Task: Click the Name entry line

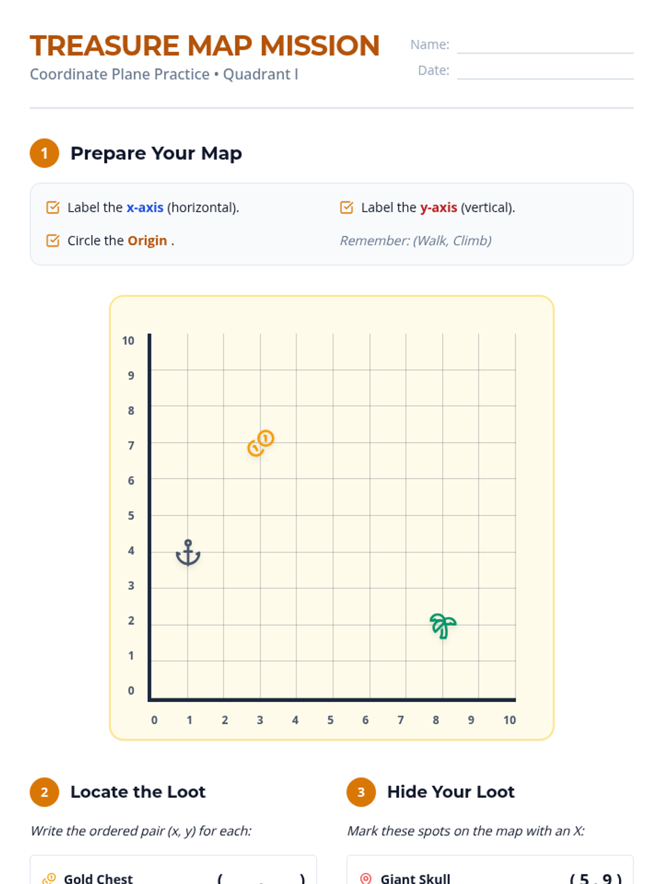Action: pyautogui.click(x=545, y=45)
